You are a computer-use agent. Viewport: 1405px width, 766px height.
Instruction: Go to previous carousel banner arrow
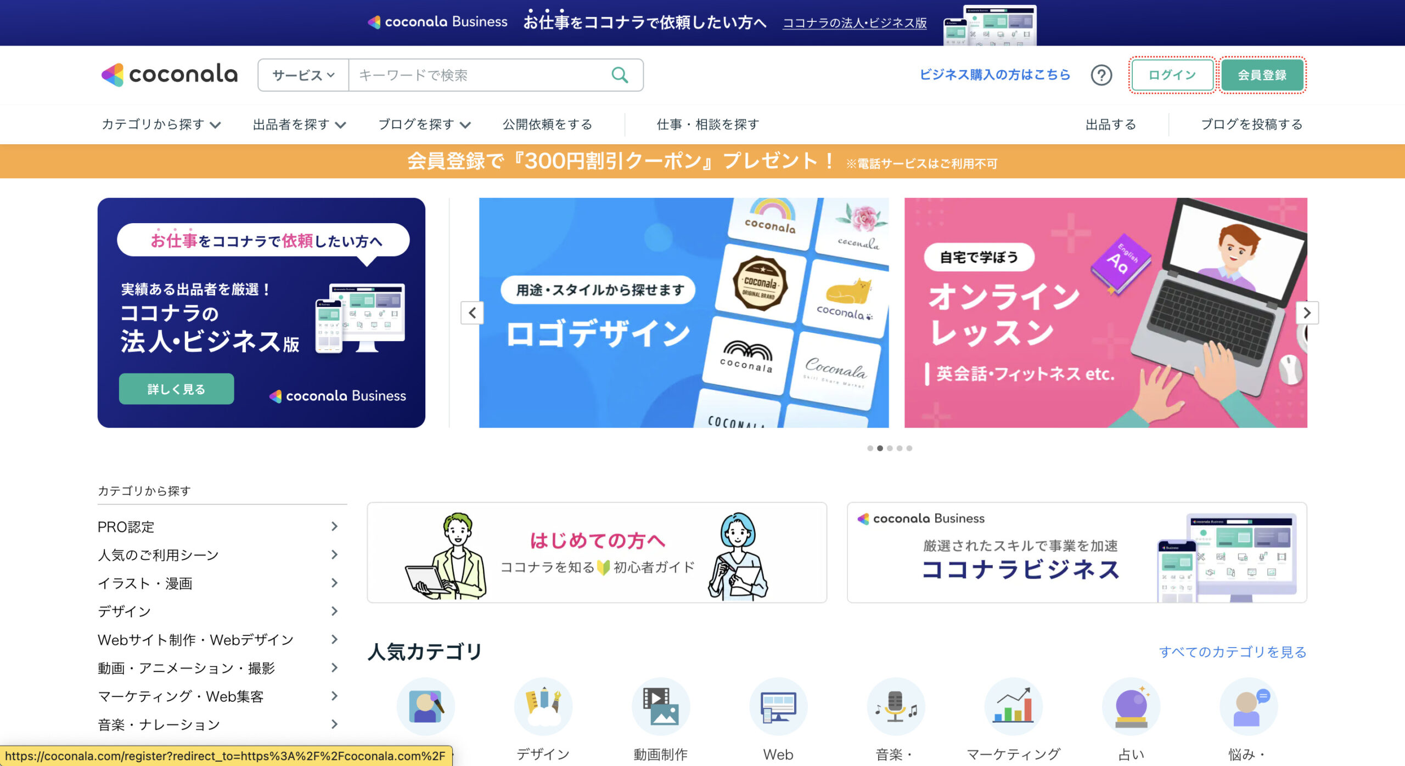tap(472, 313)
